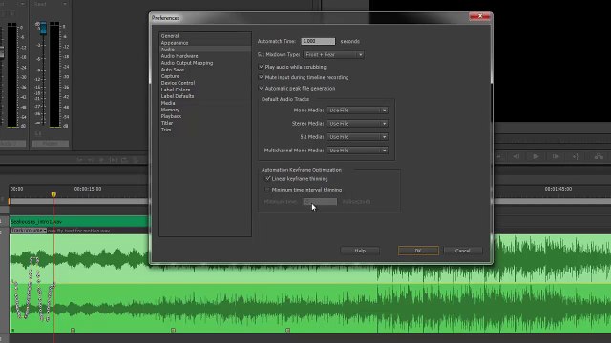Select Auto Save in the Preferences list
The width and height of the screenshot is (611, 343).
point(173,70)
